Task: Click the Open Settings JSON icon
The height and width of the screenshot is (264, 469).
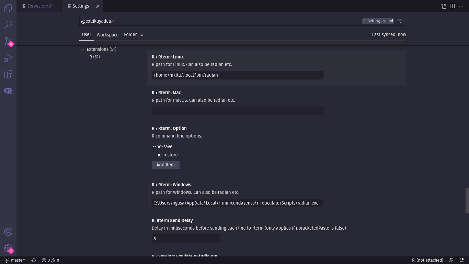Action: 443,6
